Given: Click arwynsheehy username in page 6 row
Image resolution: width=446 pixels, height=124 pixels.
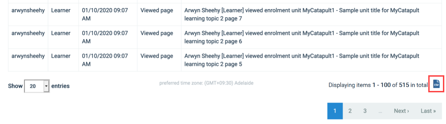Looking at the screenshot, I should pyautogui.click(x=28, y=33).
